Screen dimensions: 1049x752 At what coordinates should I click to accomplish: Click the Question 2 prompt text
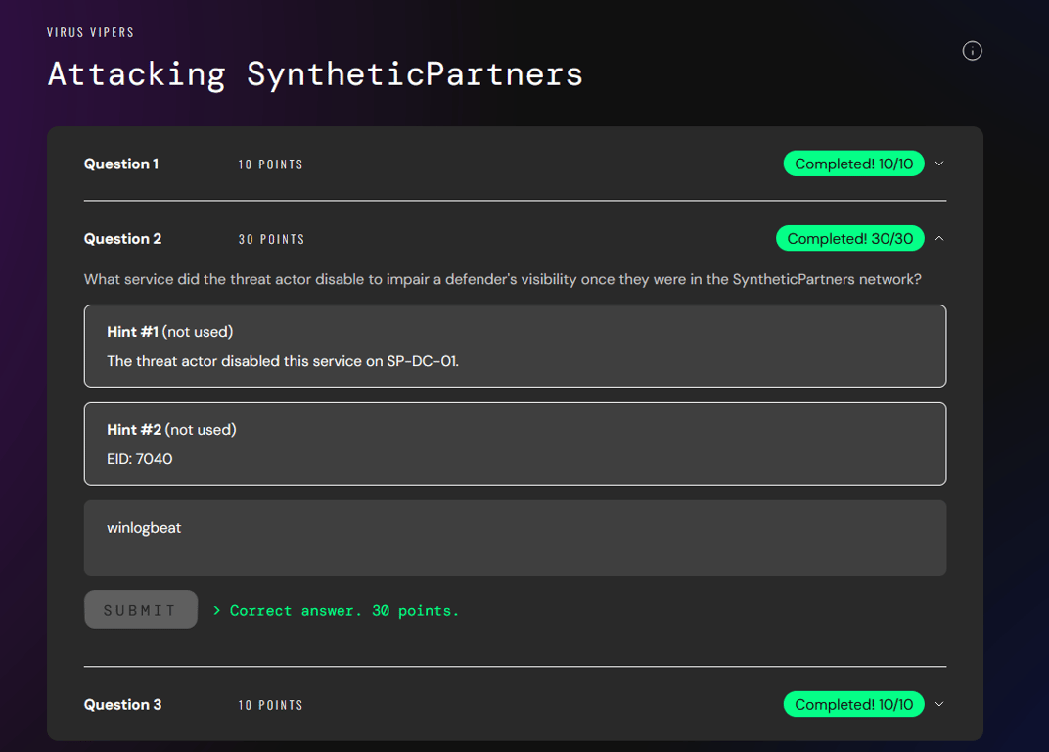pos(502,279)
